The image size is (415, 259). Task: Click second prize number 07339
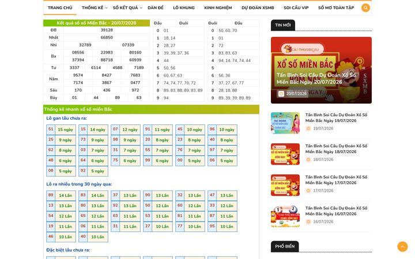pos(128,45)
